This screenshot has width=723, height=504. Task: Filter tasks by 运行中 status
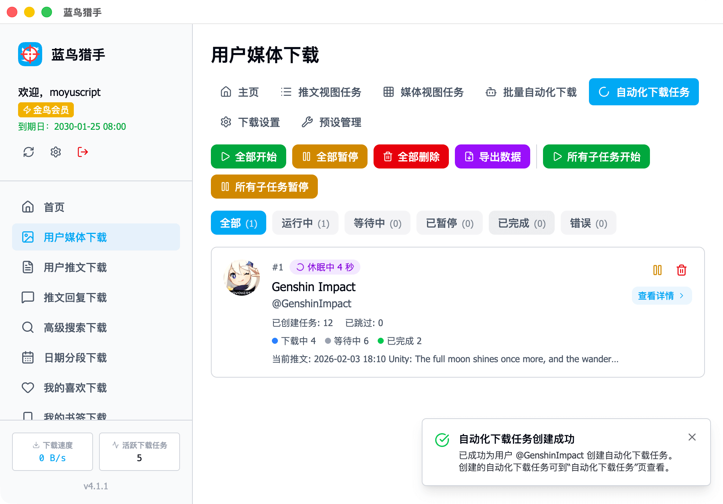(305, 223)
